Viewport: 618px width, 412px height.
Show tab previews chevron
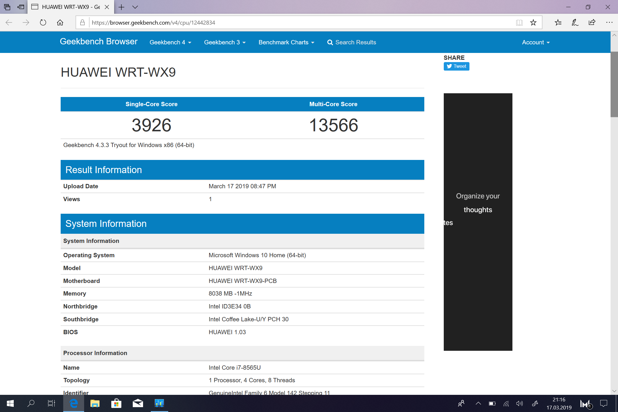[135, 7]
